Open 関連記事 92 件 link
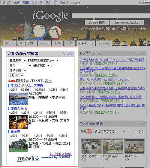 [x=106, y=75]
